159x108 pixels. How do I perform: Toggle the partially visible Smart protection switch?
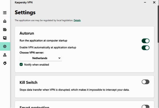(x=145, y=106)
